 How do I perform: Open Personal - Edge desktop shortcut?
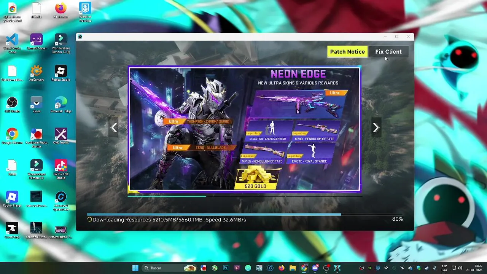pyautogui.click(x=61, y=105)
